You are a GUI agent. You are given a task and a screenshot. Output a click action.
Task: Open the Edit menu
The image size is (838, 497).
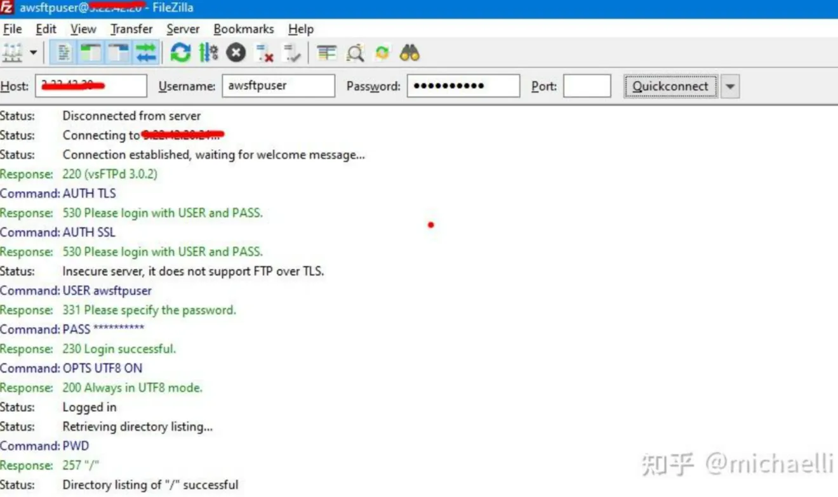46,29
